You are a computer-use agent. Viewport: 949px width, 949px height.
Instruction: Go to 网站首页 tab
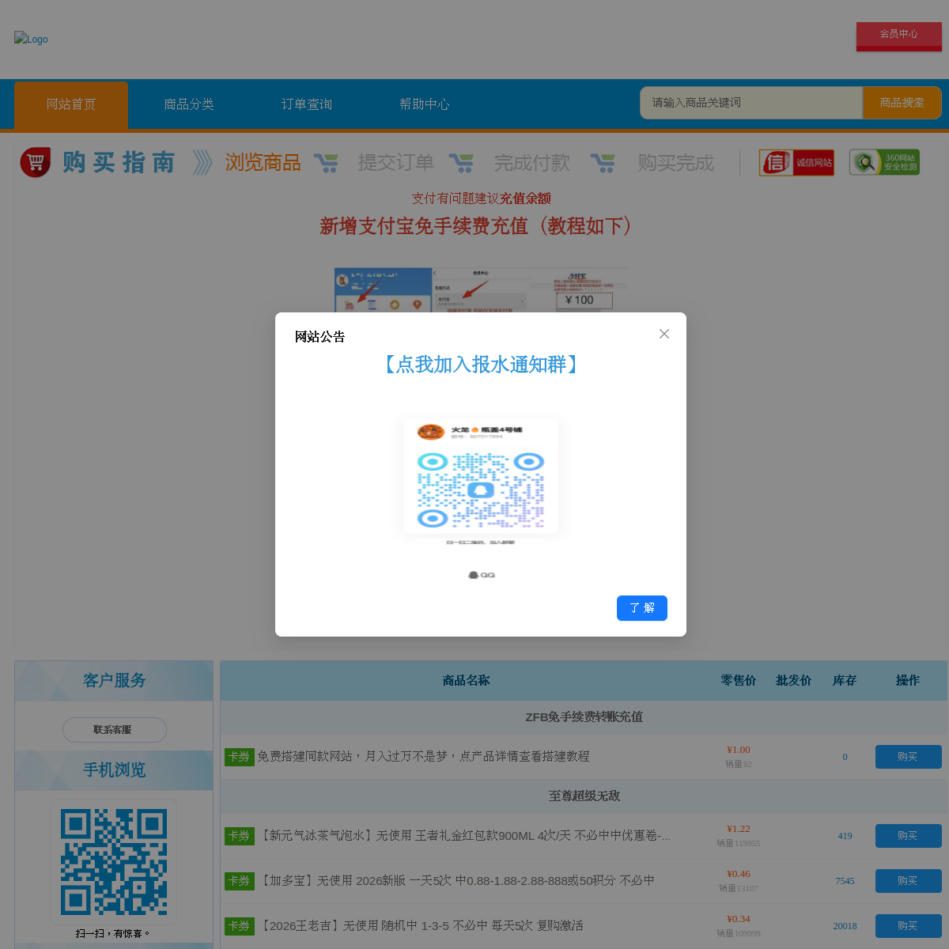click(71, 104)
